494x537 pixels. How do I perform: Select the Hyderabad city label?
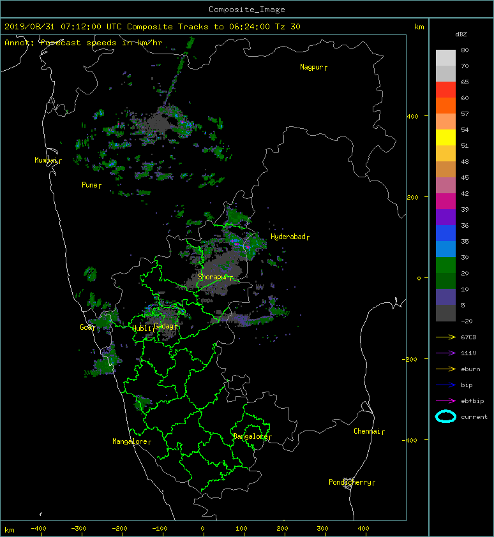[x=290, y=237]
